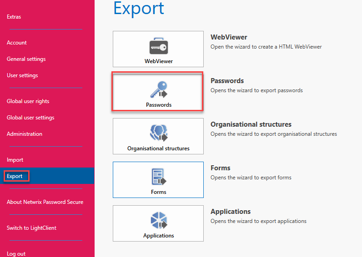
Task: Click the Passwords key export icon
Action: point(159,89)
